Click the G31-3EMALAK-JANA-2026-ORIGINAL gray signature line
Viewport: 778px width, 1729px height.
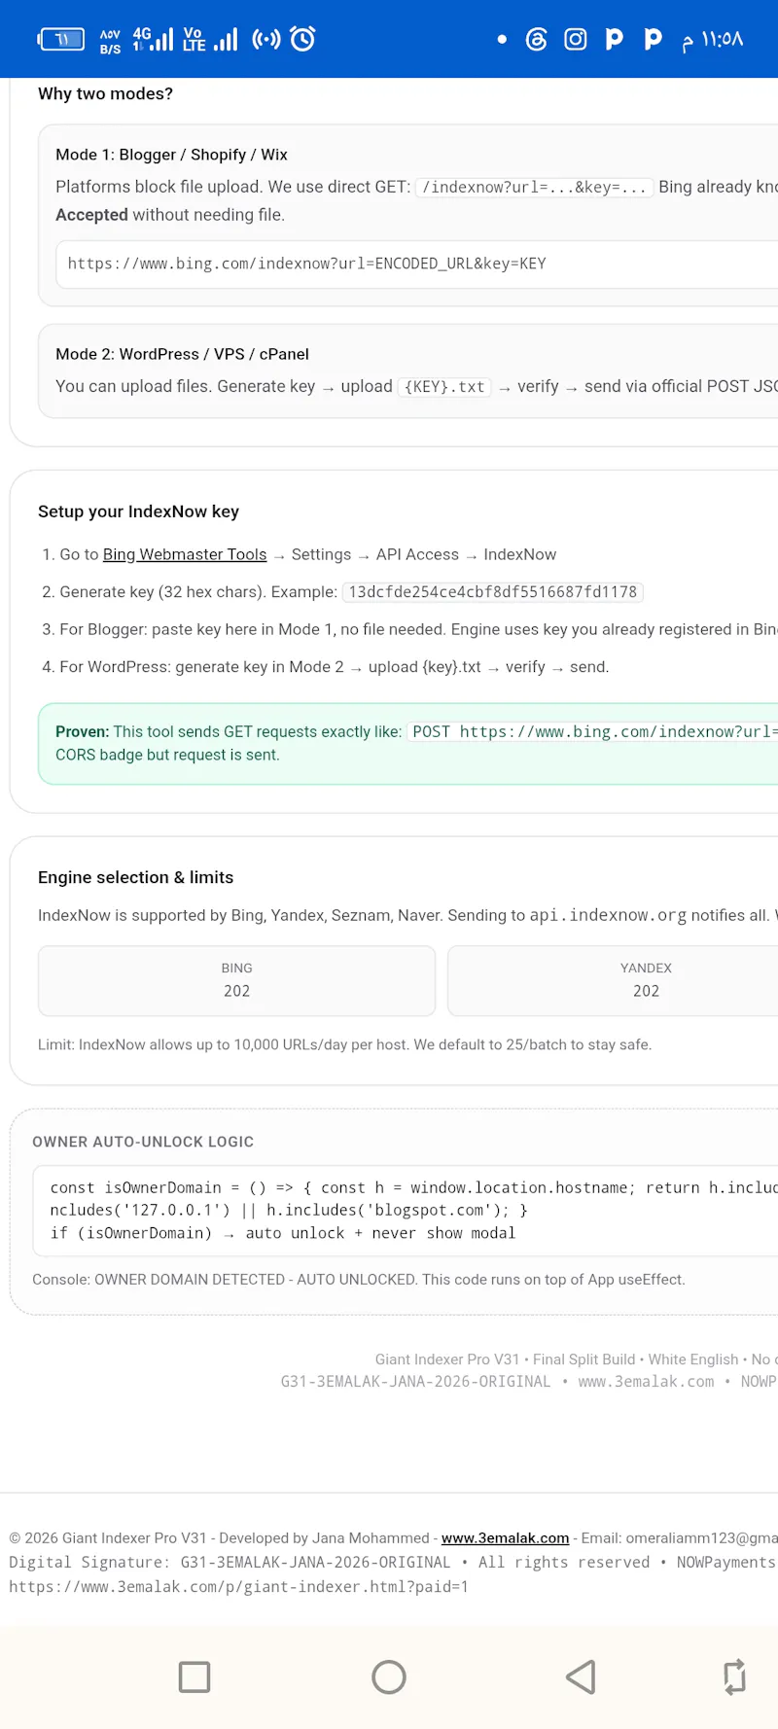click(528, 1381)
